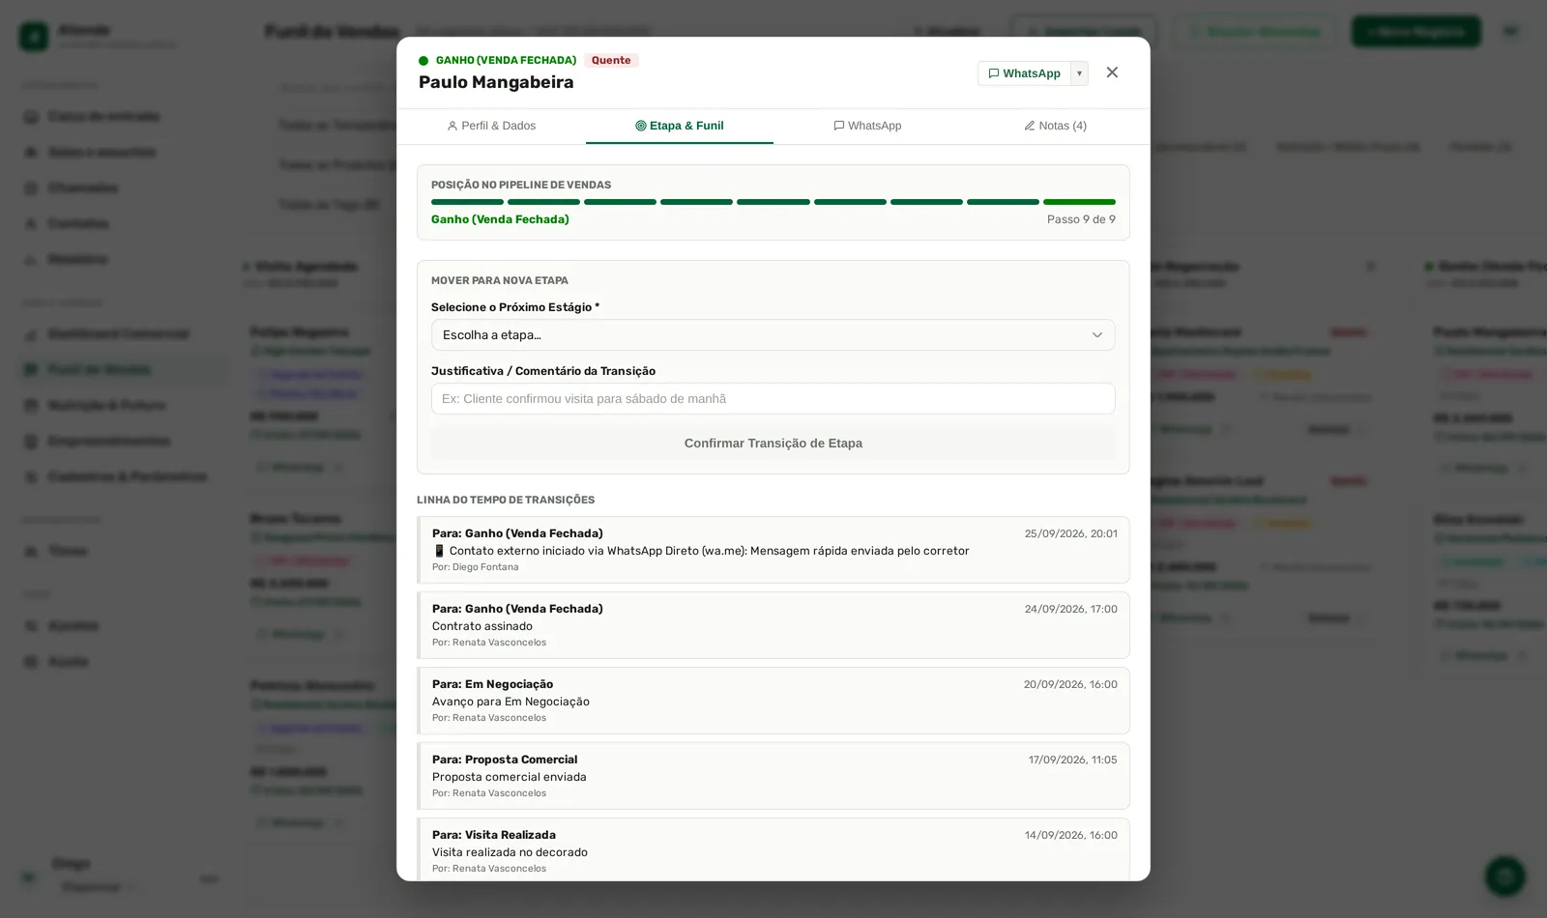Screen dimensions: 1547x918
Task: Click Confirmar Transição de Etapa button
Action: coord(773,444)
